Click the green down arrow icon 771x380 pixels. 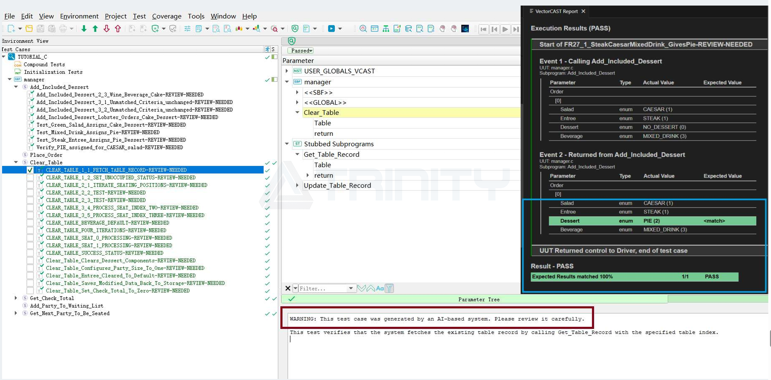coord(84,29)
